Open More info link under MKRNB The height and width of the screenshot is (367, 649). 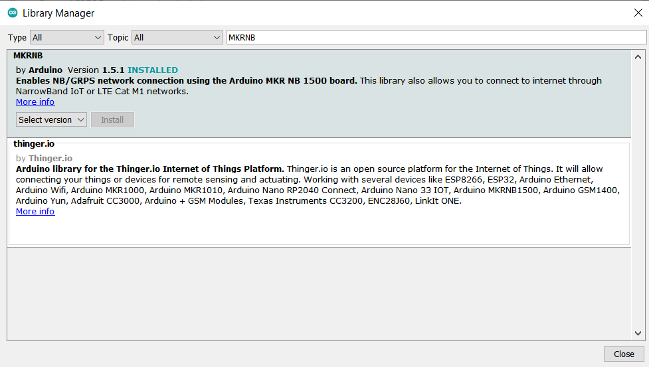coord(35,102)
